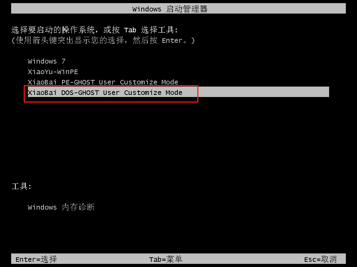Choose the XiaoYu-WinPE boot entry
Screen dimensions: 357x267
pyautogui.click(x=53, y=72)
